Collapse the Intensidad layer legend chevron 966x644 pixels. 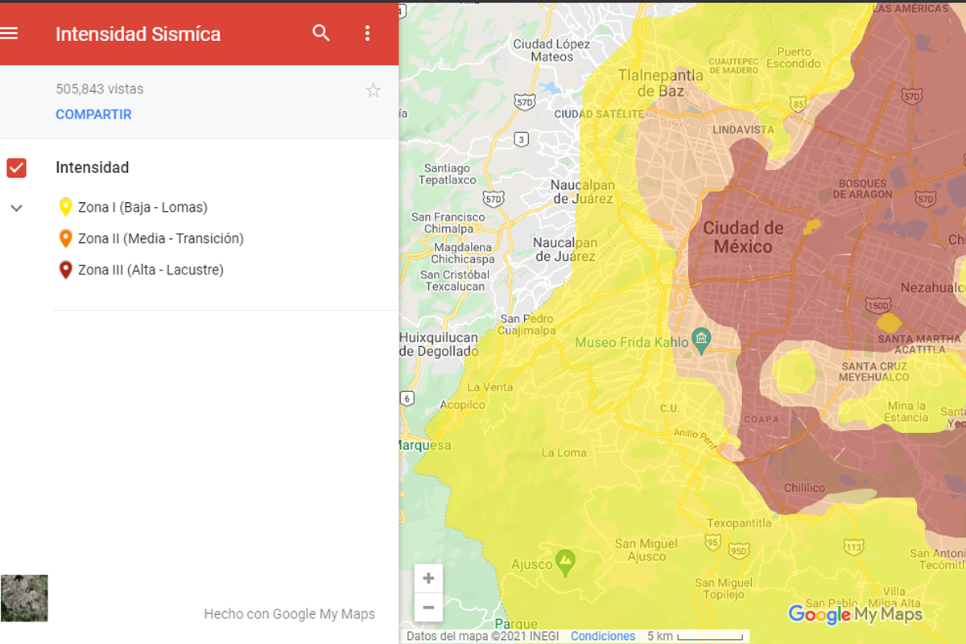pos(17,208)
